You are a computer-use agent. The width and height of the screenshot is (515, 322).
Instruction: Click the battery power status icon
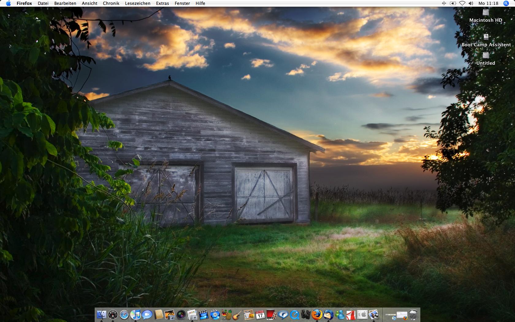[x=453, y=3]
